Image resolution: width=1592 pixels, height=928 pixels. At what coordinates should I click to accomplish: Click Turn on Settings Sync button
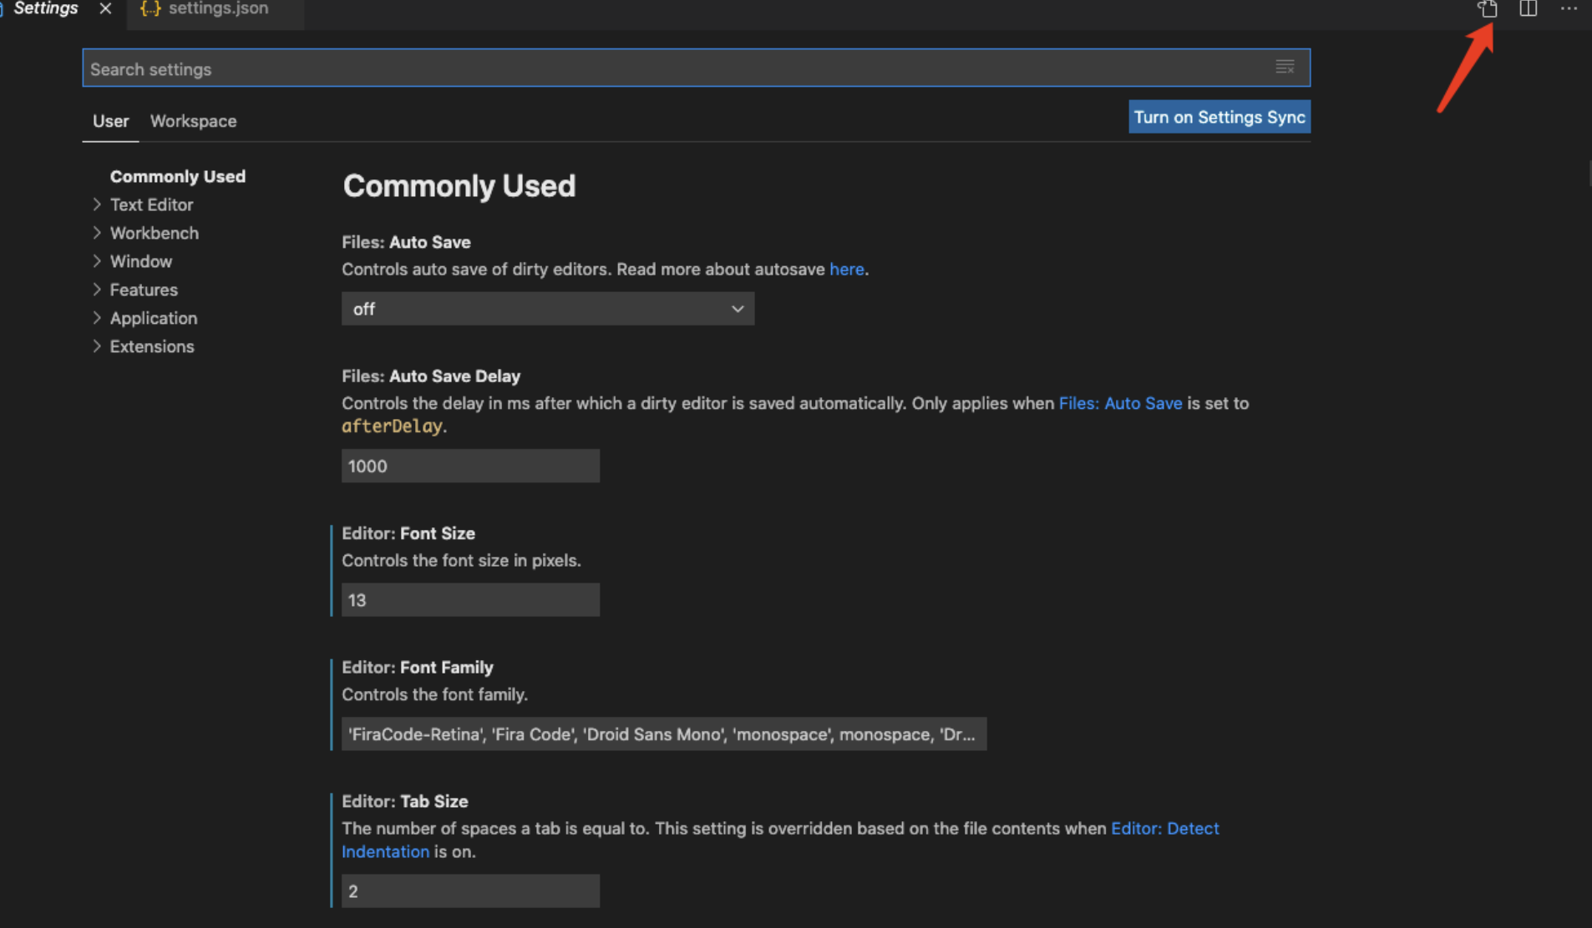[x=1219, y=117]
